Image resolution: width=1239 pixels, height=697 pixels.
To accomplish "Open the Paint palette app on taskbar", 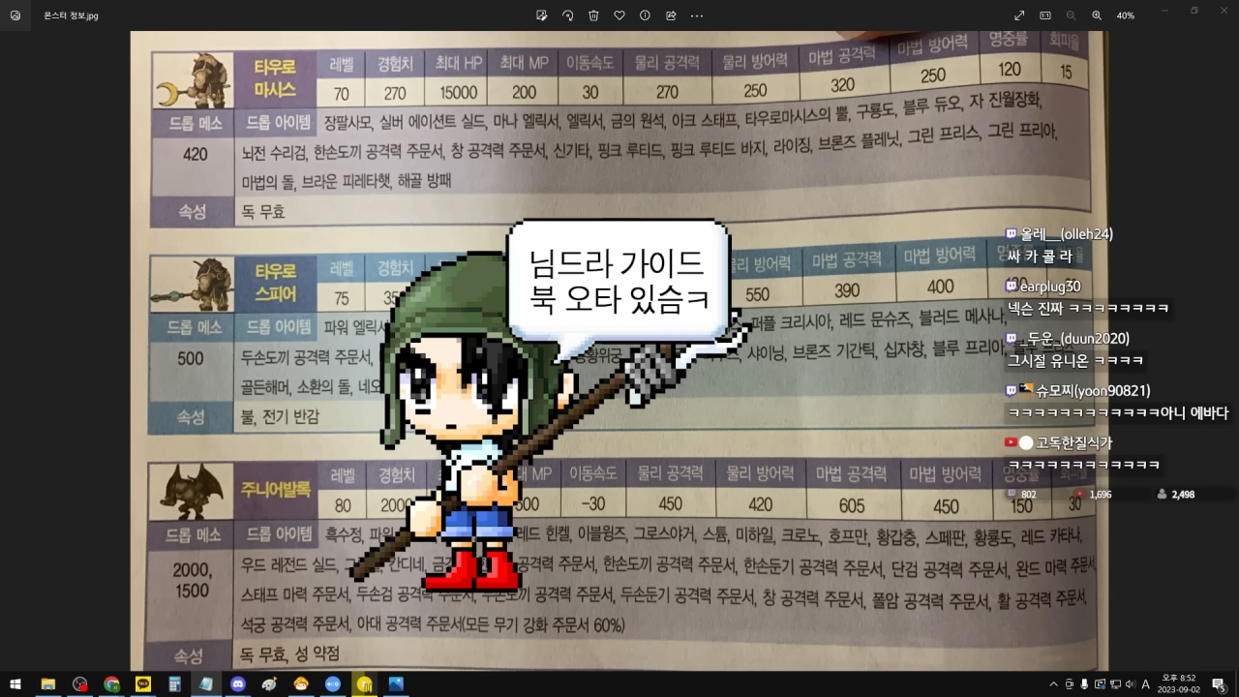I will [x=269, y=683].
